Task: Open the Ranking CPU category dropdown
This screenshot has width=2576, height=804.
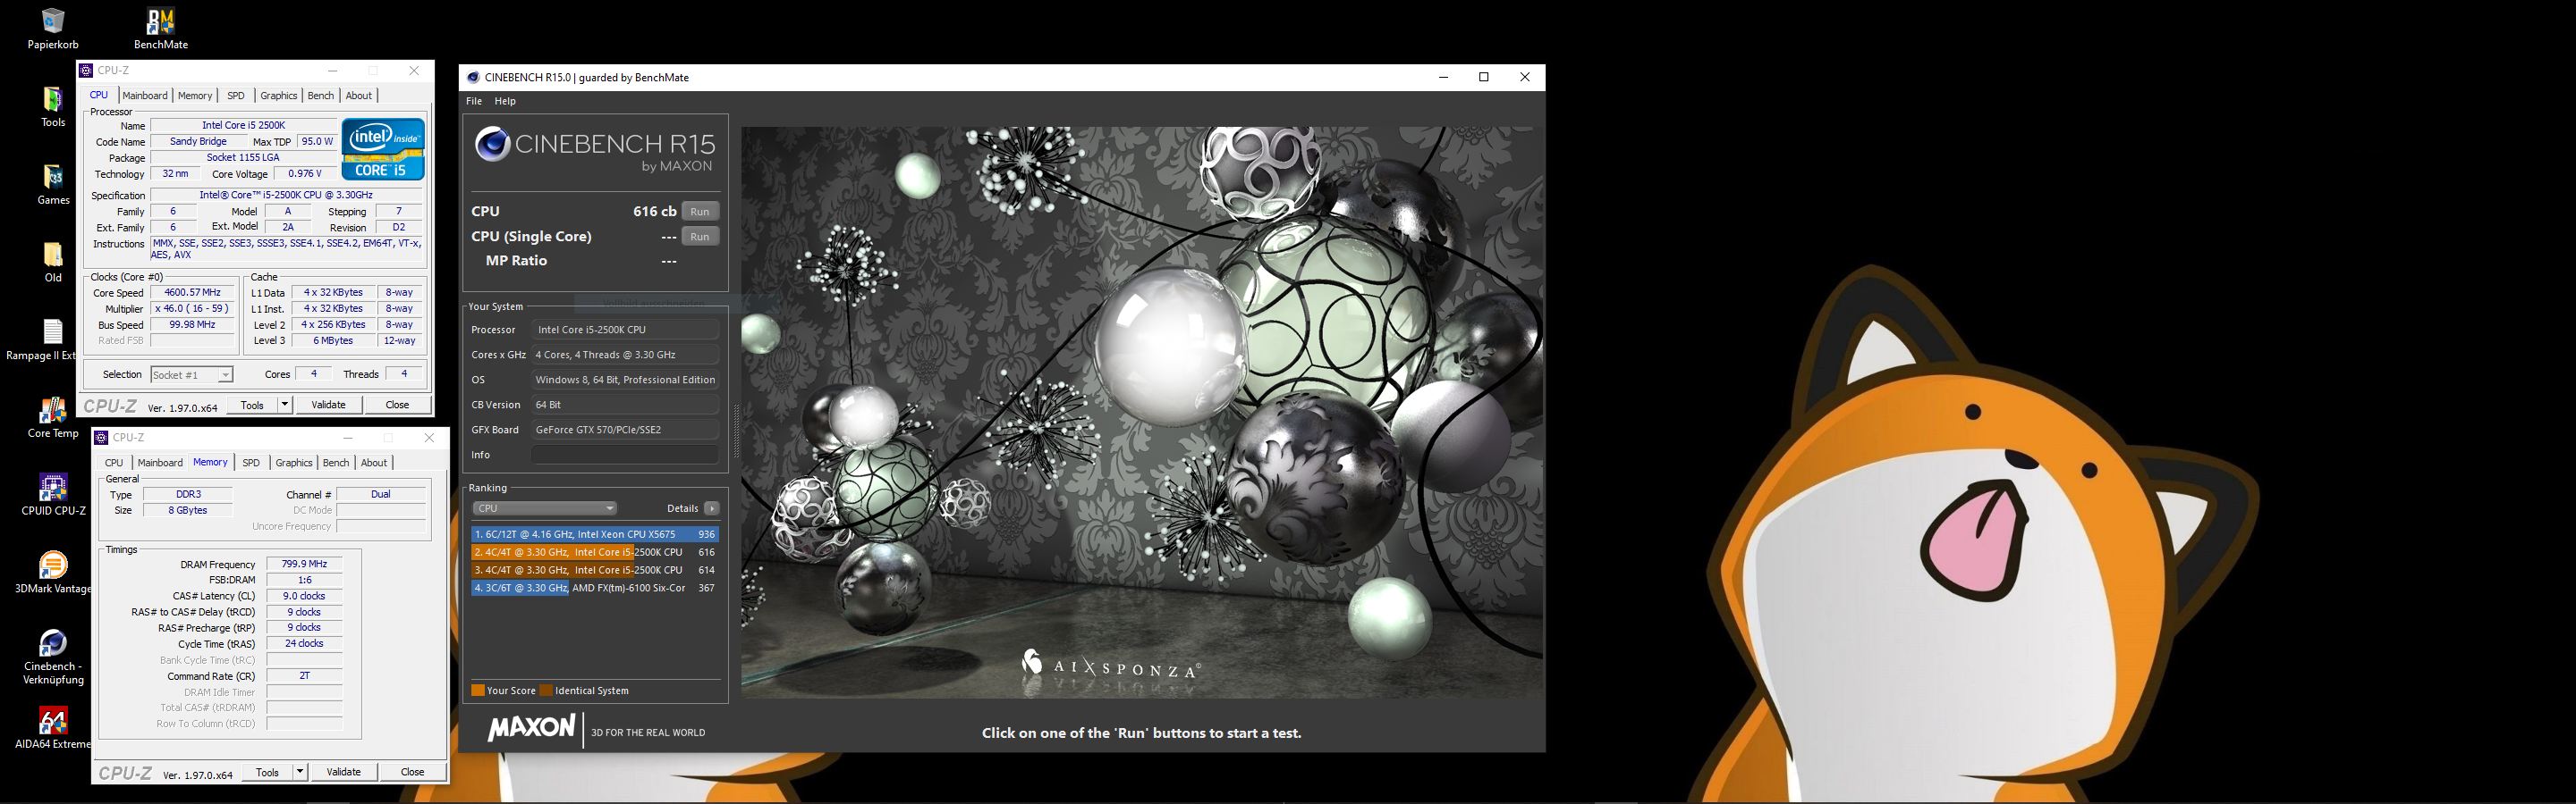Action: coord(544,508)
